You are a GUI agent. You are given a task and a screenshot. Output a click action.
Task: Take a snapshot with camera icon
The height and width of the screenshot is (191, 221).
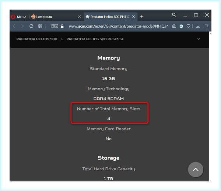[174, 26]
